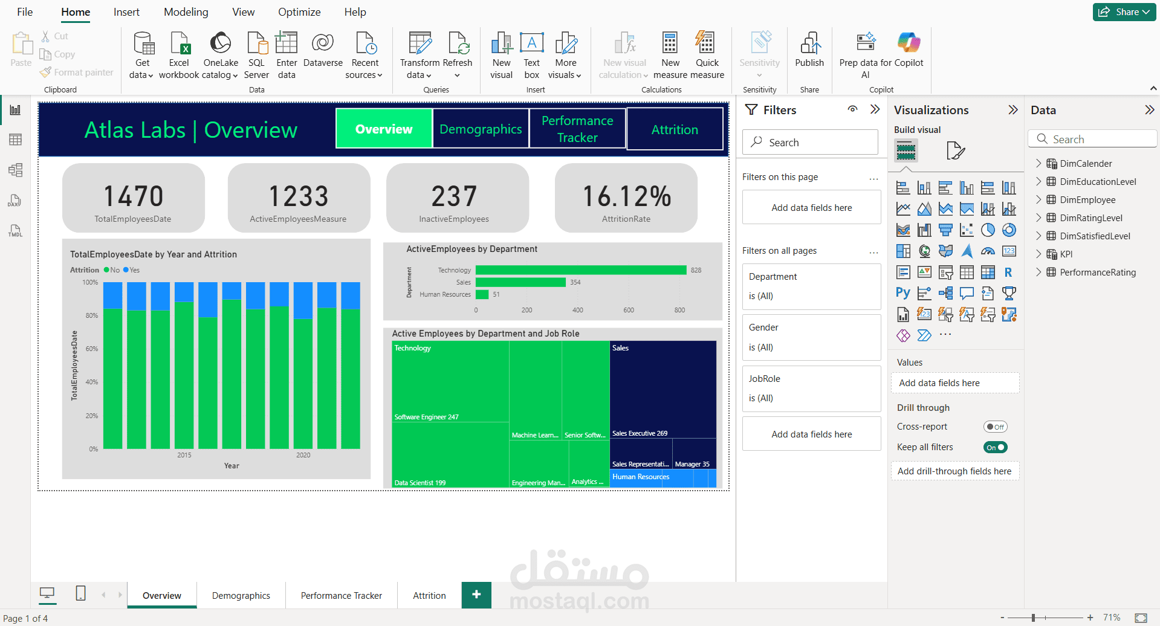Disable Keep all filters
Screen dimensions: 1160x626
(995, 447)
